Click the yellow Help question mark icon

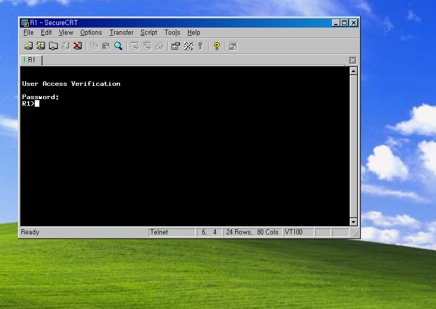(x=217, y=46)
